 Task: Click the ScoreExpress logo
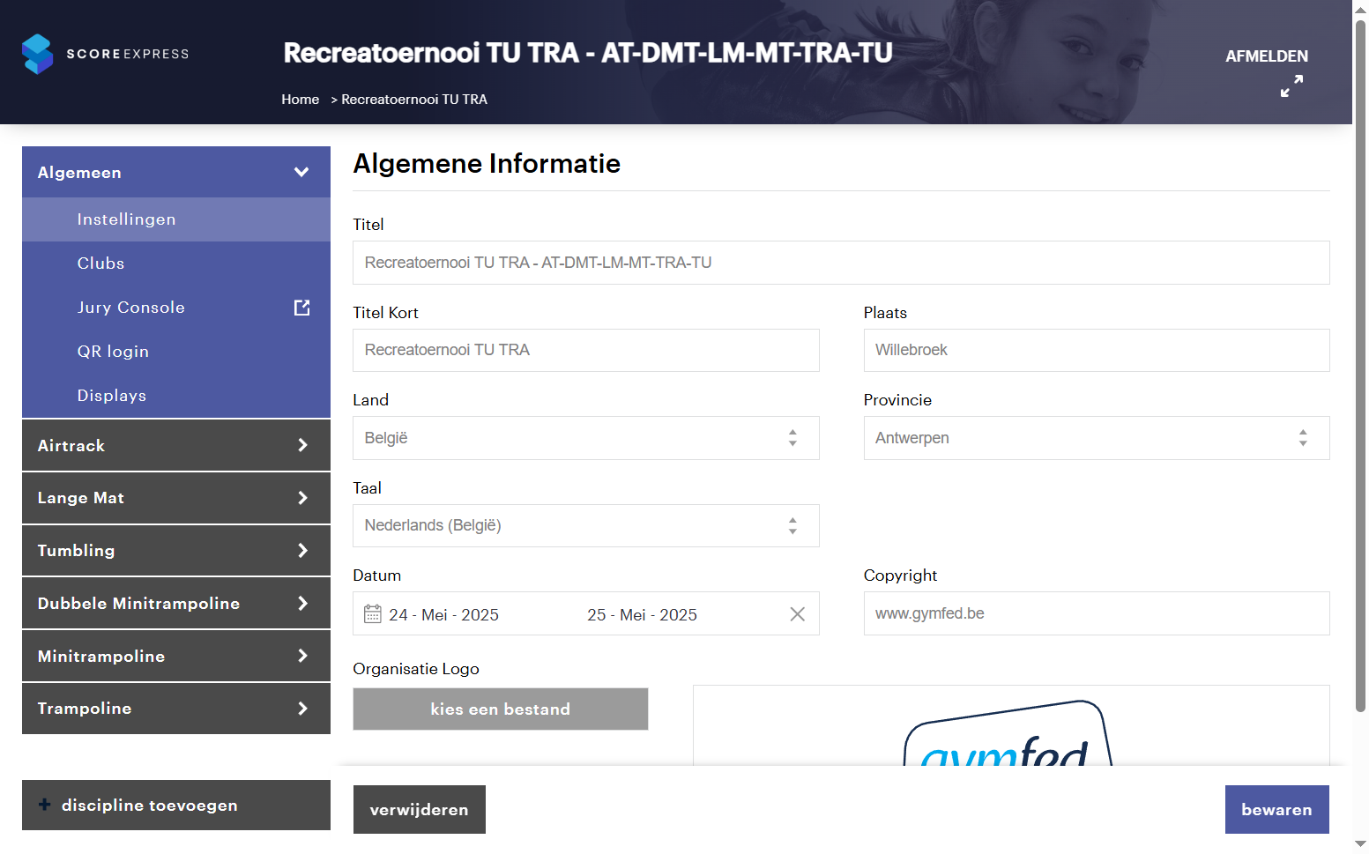(104, 54)
